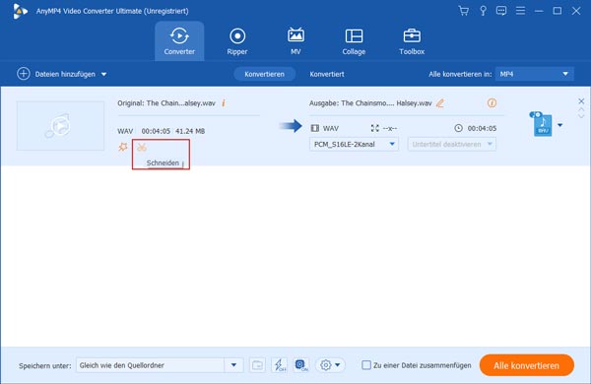This screenshot has width=591, height=384.
Task: Open the feedback chat icon
Action: [501, 11]
